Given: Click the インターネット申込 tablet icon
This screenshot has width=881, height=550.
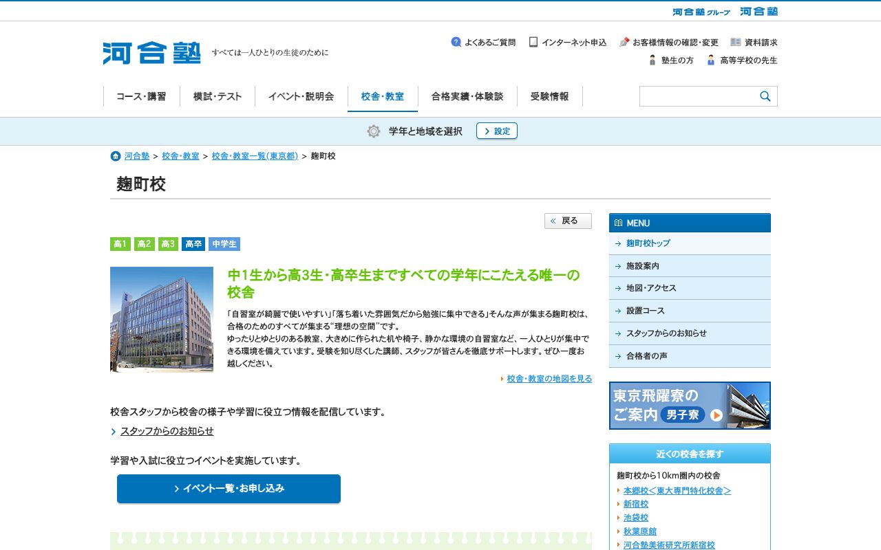Looking at the screenshot, I should click(533, 42).
